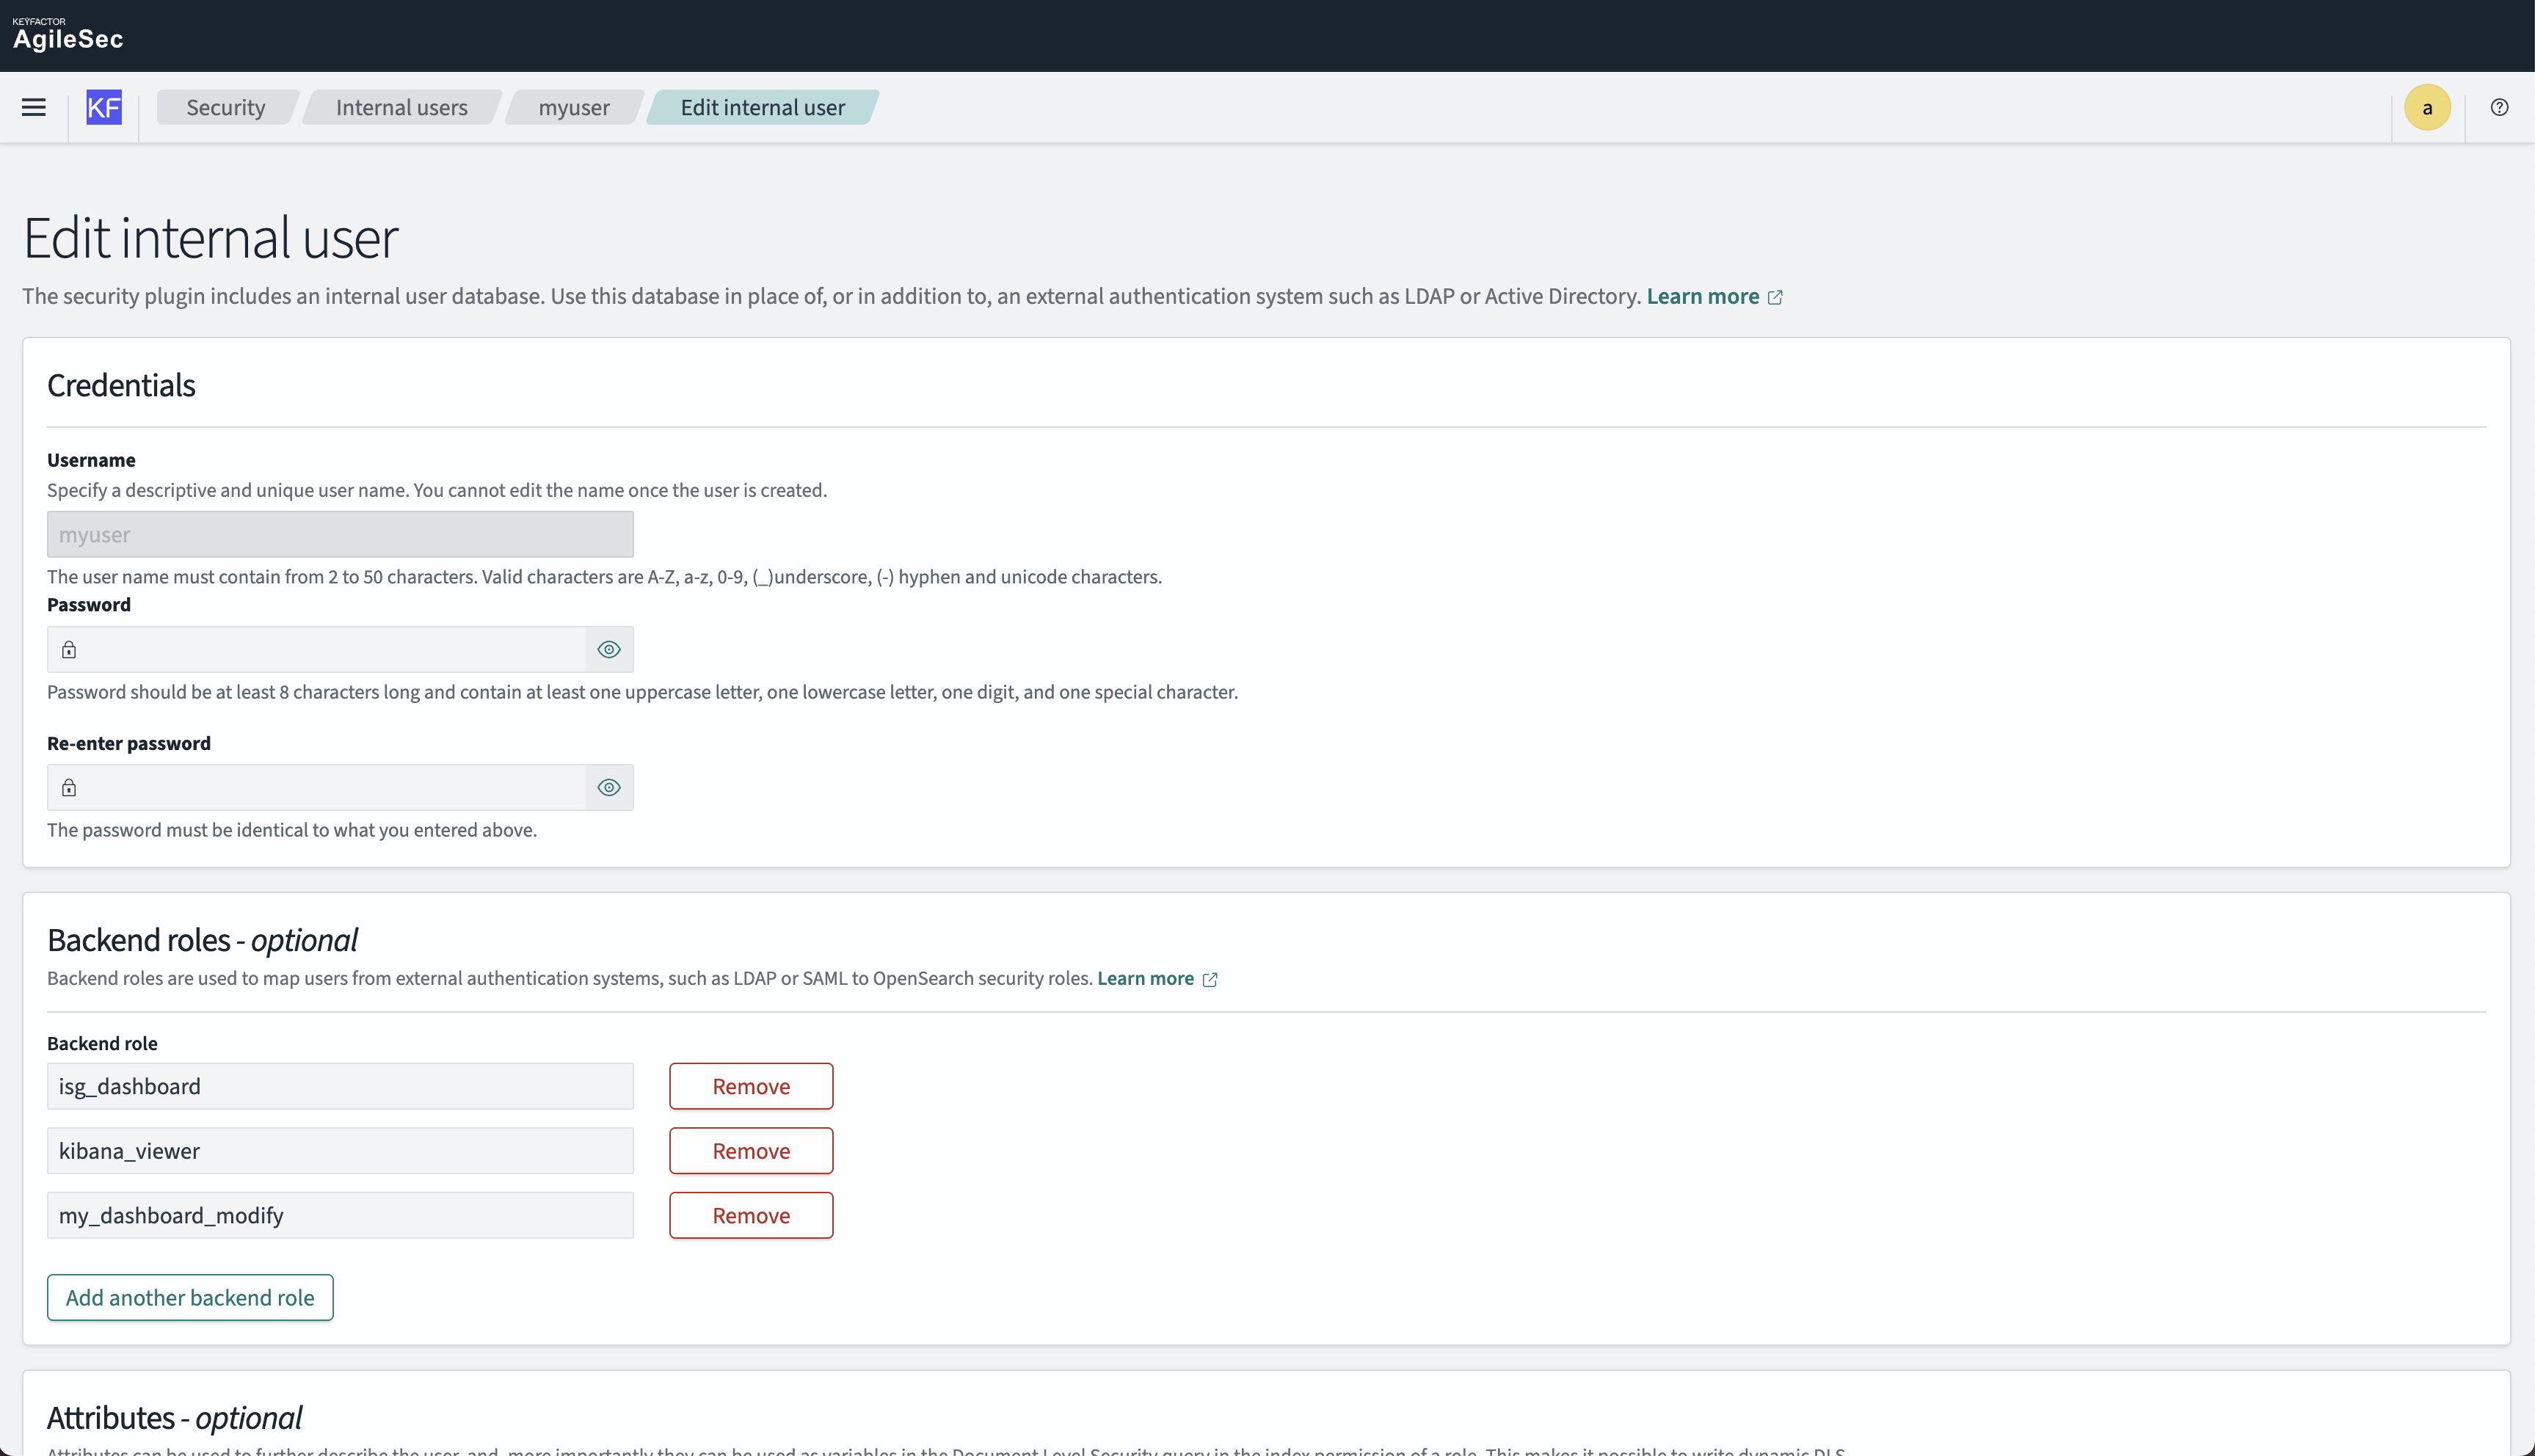Open the myuser breadcrumb

coord(573,107)
